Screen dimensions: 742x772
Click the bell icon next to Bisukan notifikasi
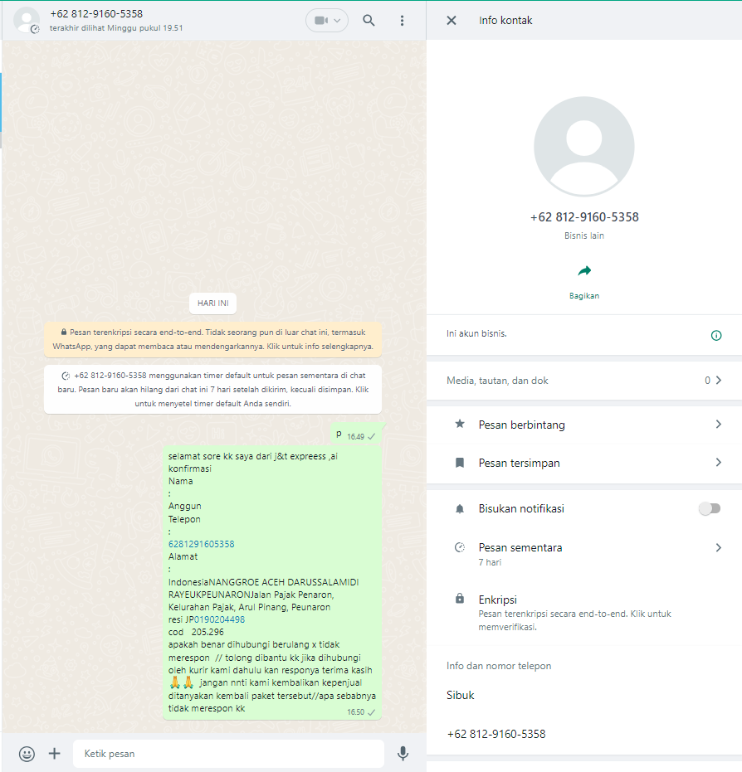click(460, 508)
